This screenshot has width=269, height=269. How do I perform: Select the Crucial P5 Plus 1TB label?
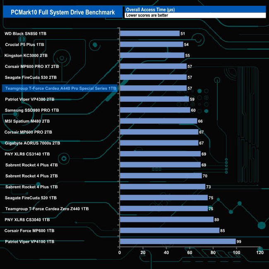click(24, 45)
